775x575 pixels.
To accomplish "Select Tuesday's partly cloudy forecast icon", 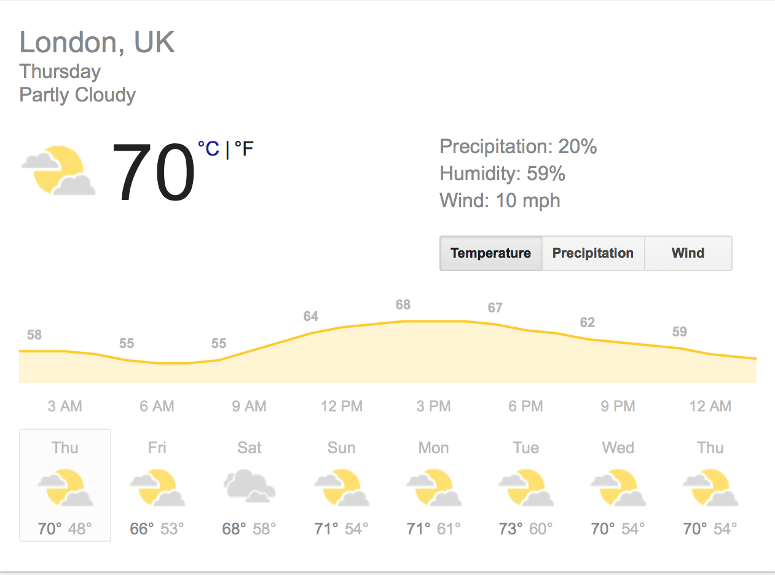I will [526, 487].
